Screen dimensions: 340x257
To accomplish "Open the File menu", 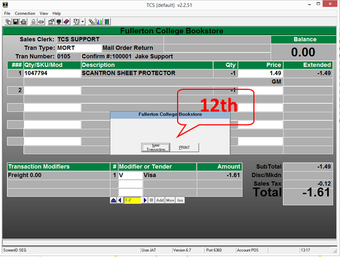I will click(7, 14).
